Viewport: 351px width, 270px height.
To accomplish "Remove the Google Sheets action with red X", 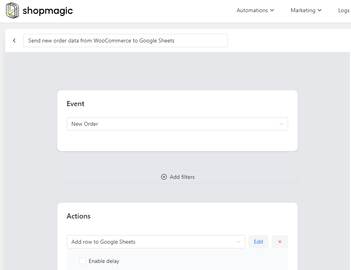I will click(x=280, y=242).
